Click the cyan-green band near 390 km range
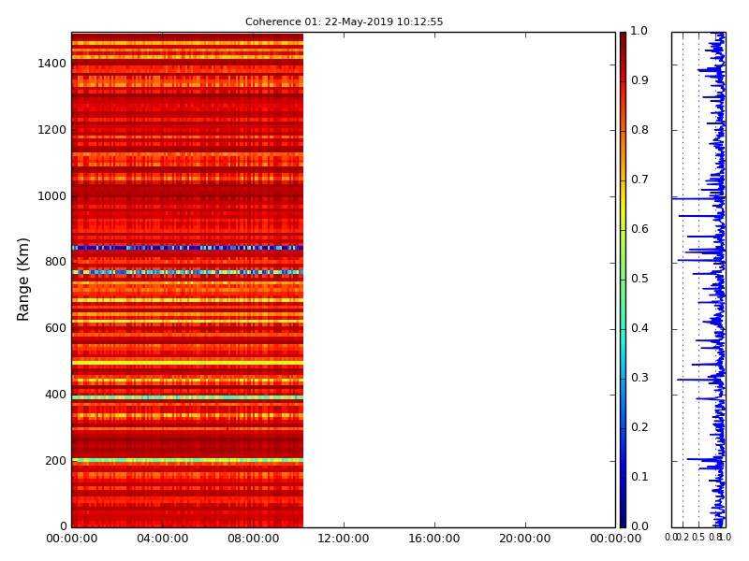 point(187,397)
